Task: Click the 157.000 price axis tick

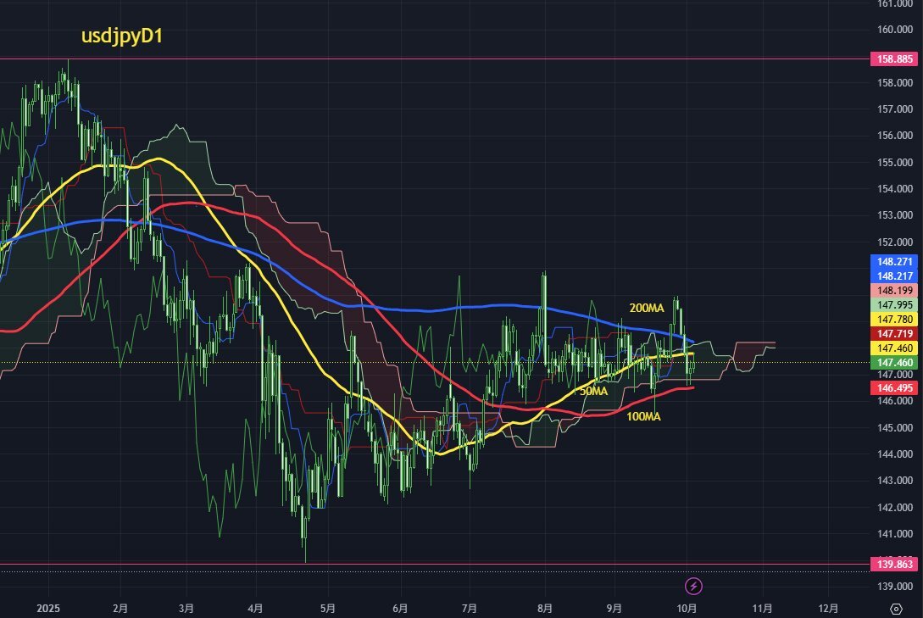Action: (x=895, y=109)
